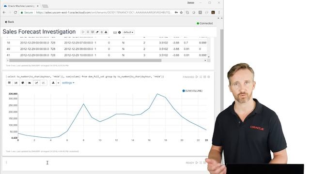
Task: Click eraser clear-output icon in notebook toolbar
Action: pyautogui.click(x=97, y=32)
